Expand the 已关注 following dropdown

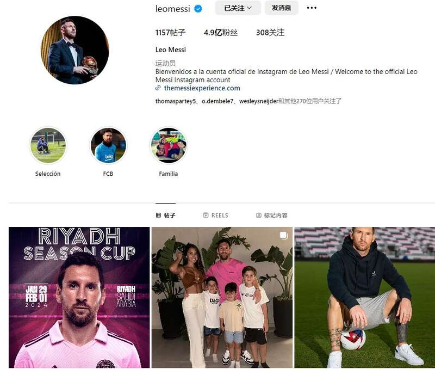point(238,8)
